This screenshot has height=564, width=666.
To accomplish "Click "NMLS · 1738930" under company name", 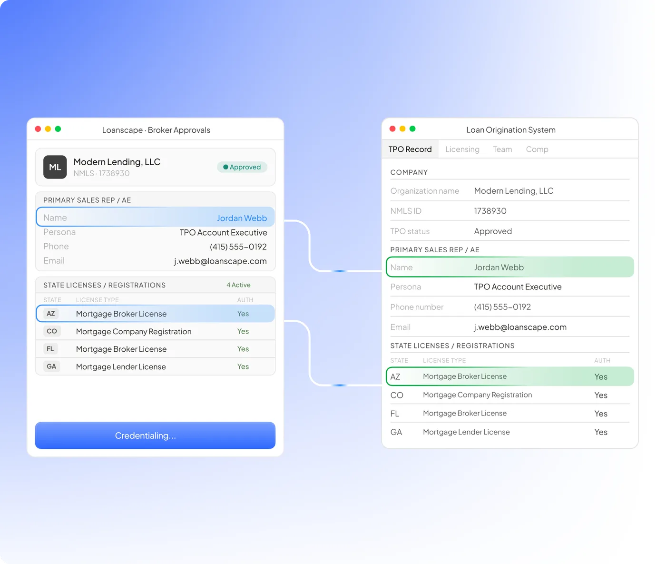I will pos(101,173).
